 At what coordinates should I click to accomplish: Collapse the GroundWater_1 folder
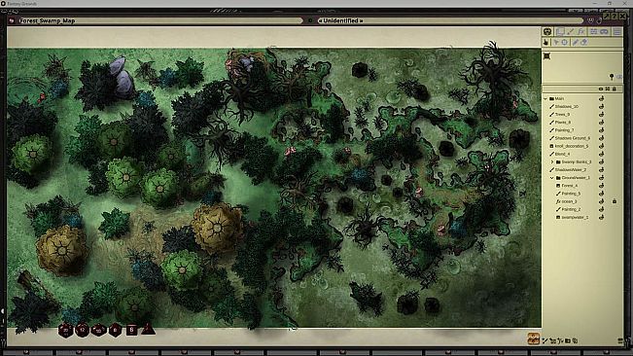coord(552,178)
